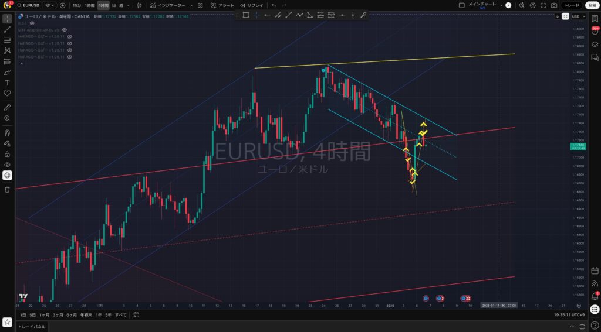Maximize the bottom trading panel

click(583, 327)
